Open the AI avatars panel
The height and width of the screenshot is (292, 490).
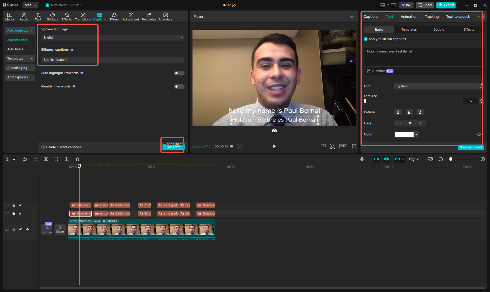click(x=165, y=16)
